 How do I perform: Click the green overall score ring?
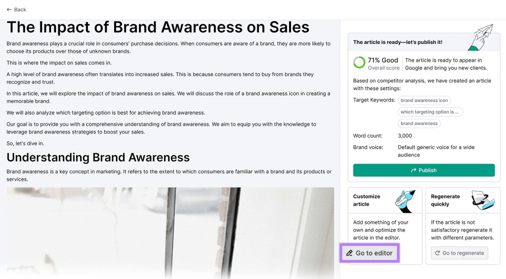[x=359, y=63]
